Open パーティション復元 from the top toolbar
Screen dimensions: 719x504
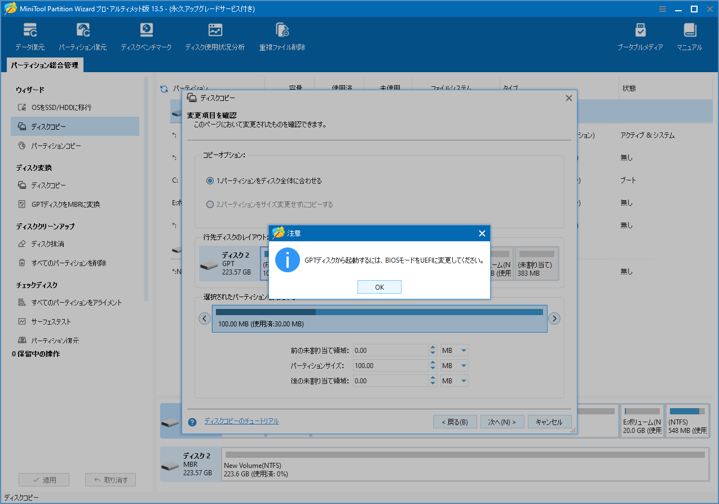click(83, 36)
